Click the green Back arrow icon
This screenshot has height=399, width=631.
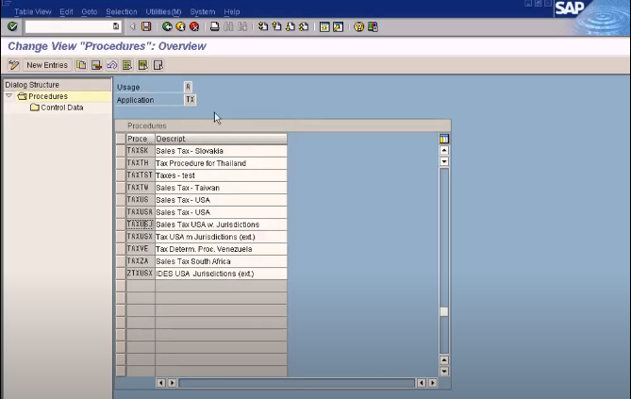coord(167,26)
